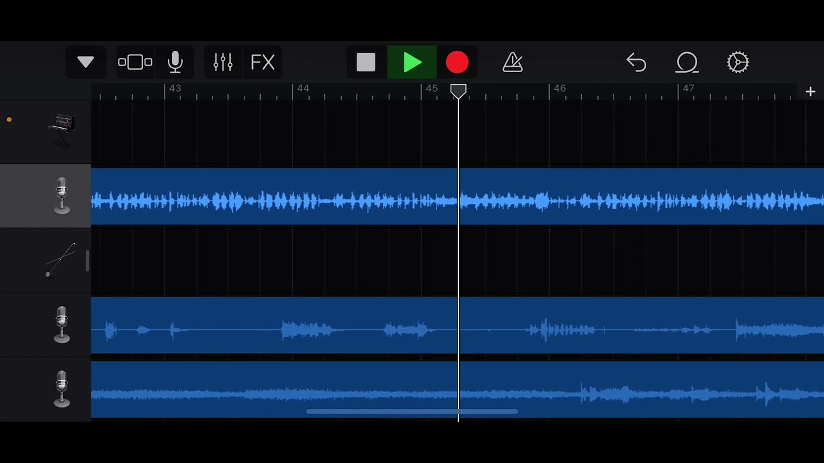Jump to bar 44 on the ruler
The height and width of the screenshot is (463, 824).
pyautogui.click(x=303, y=88)
